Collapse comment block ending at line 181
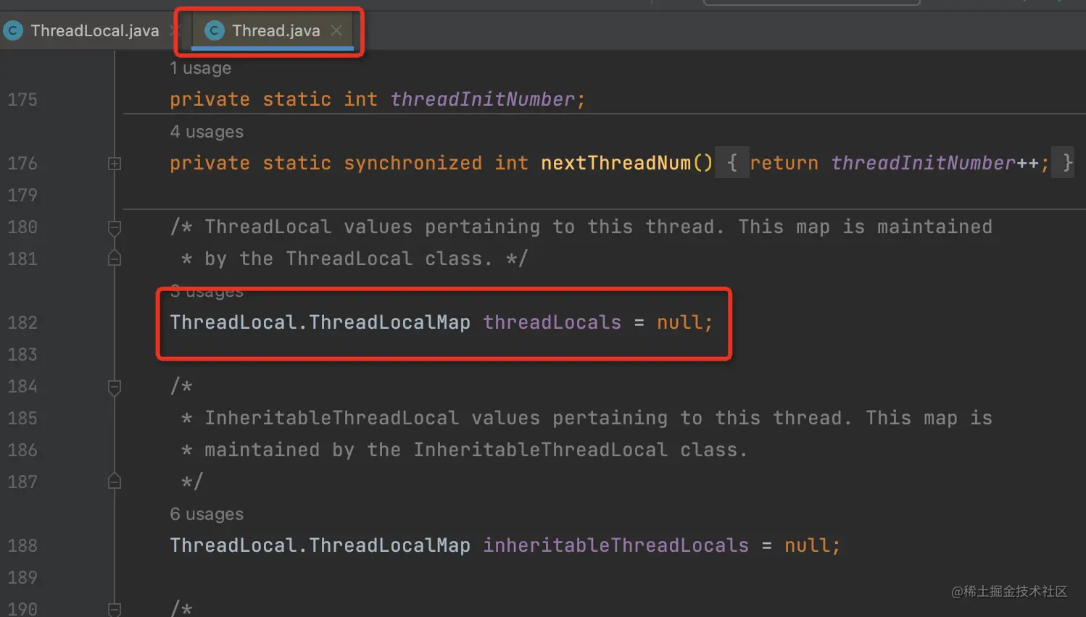Image resolution: width=1086 pixels, height=617 pixels. point(115,259)
